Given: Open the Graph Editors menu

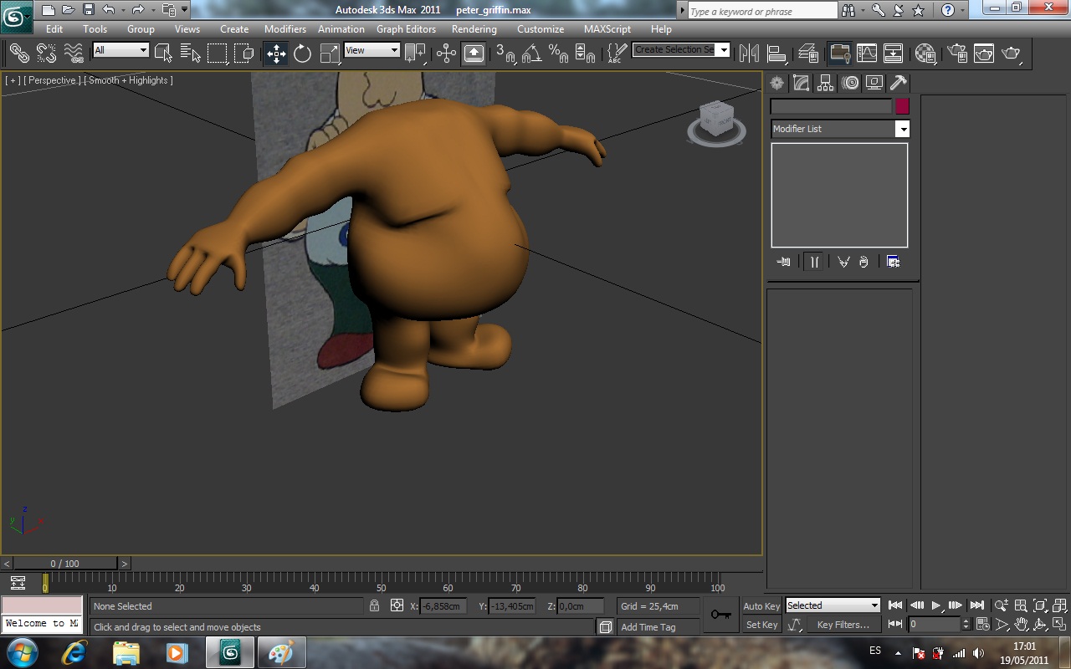Looking at the screenshot, I should [x=407, y=29].
